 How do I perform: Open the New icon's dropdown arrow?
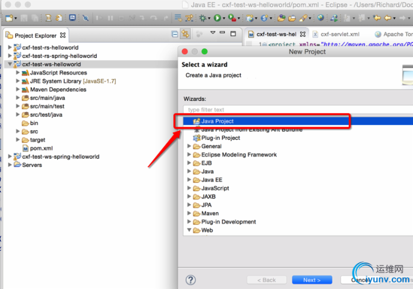pos(15,18)
